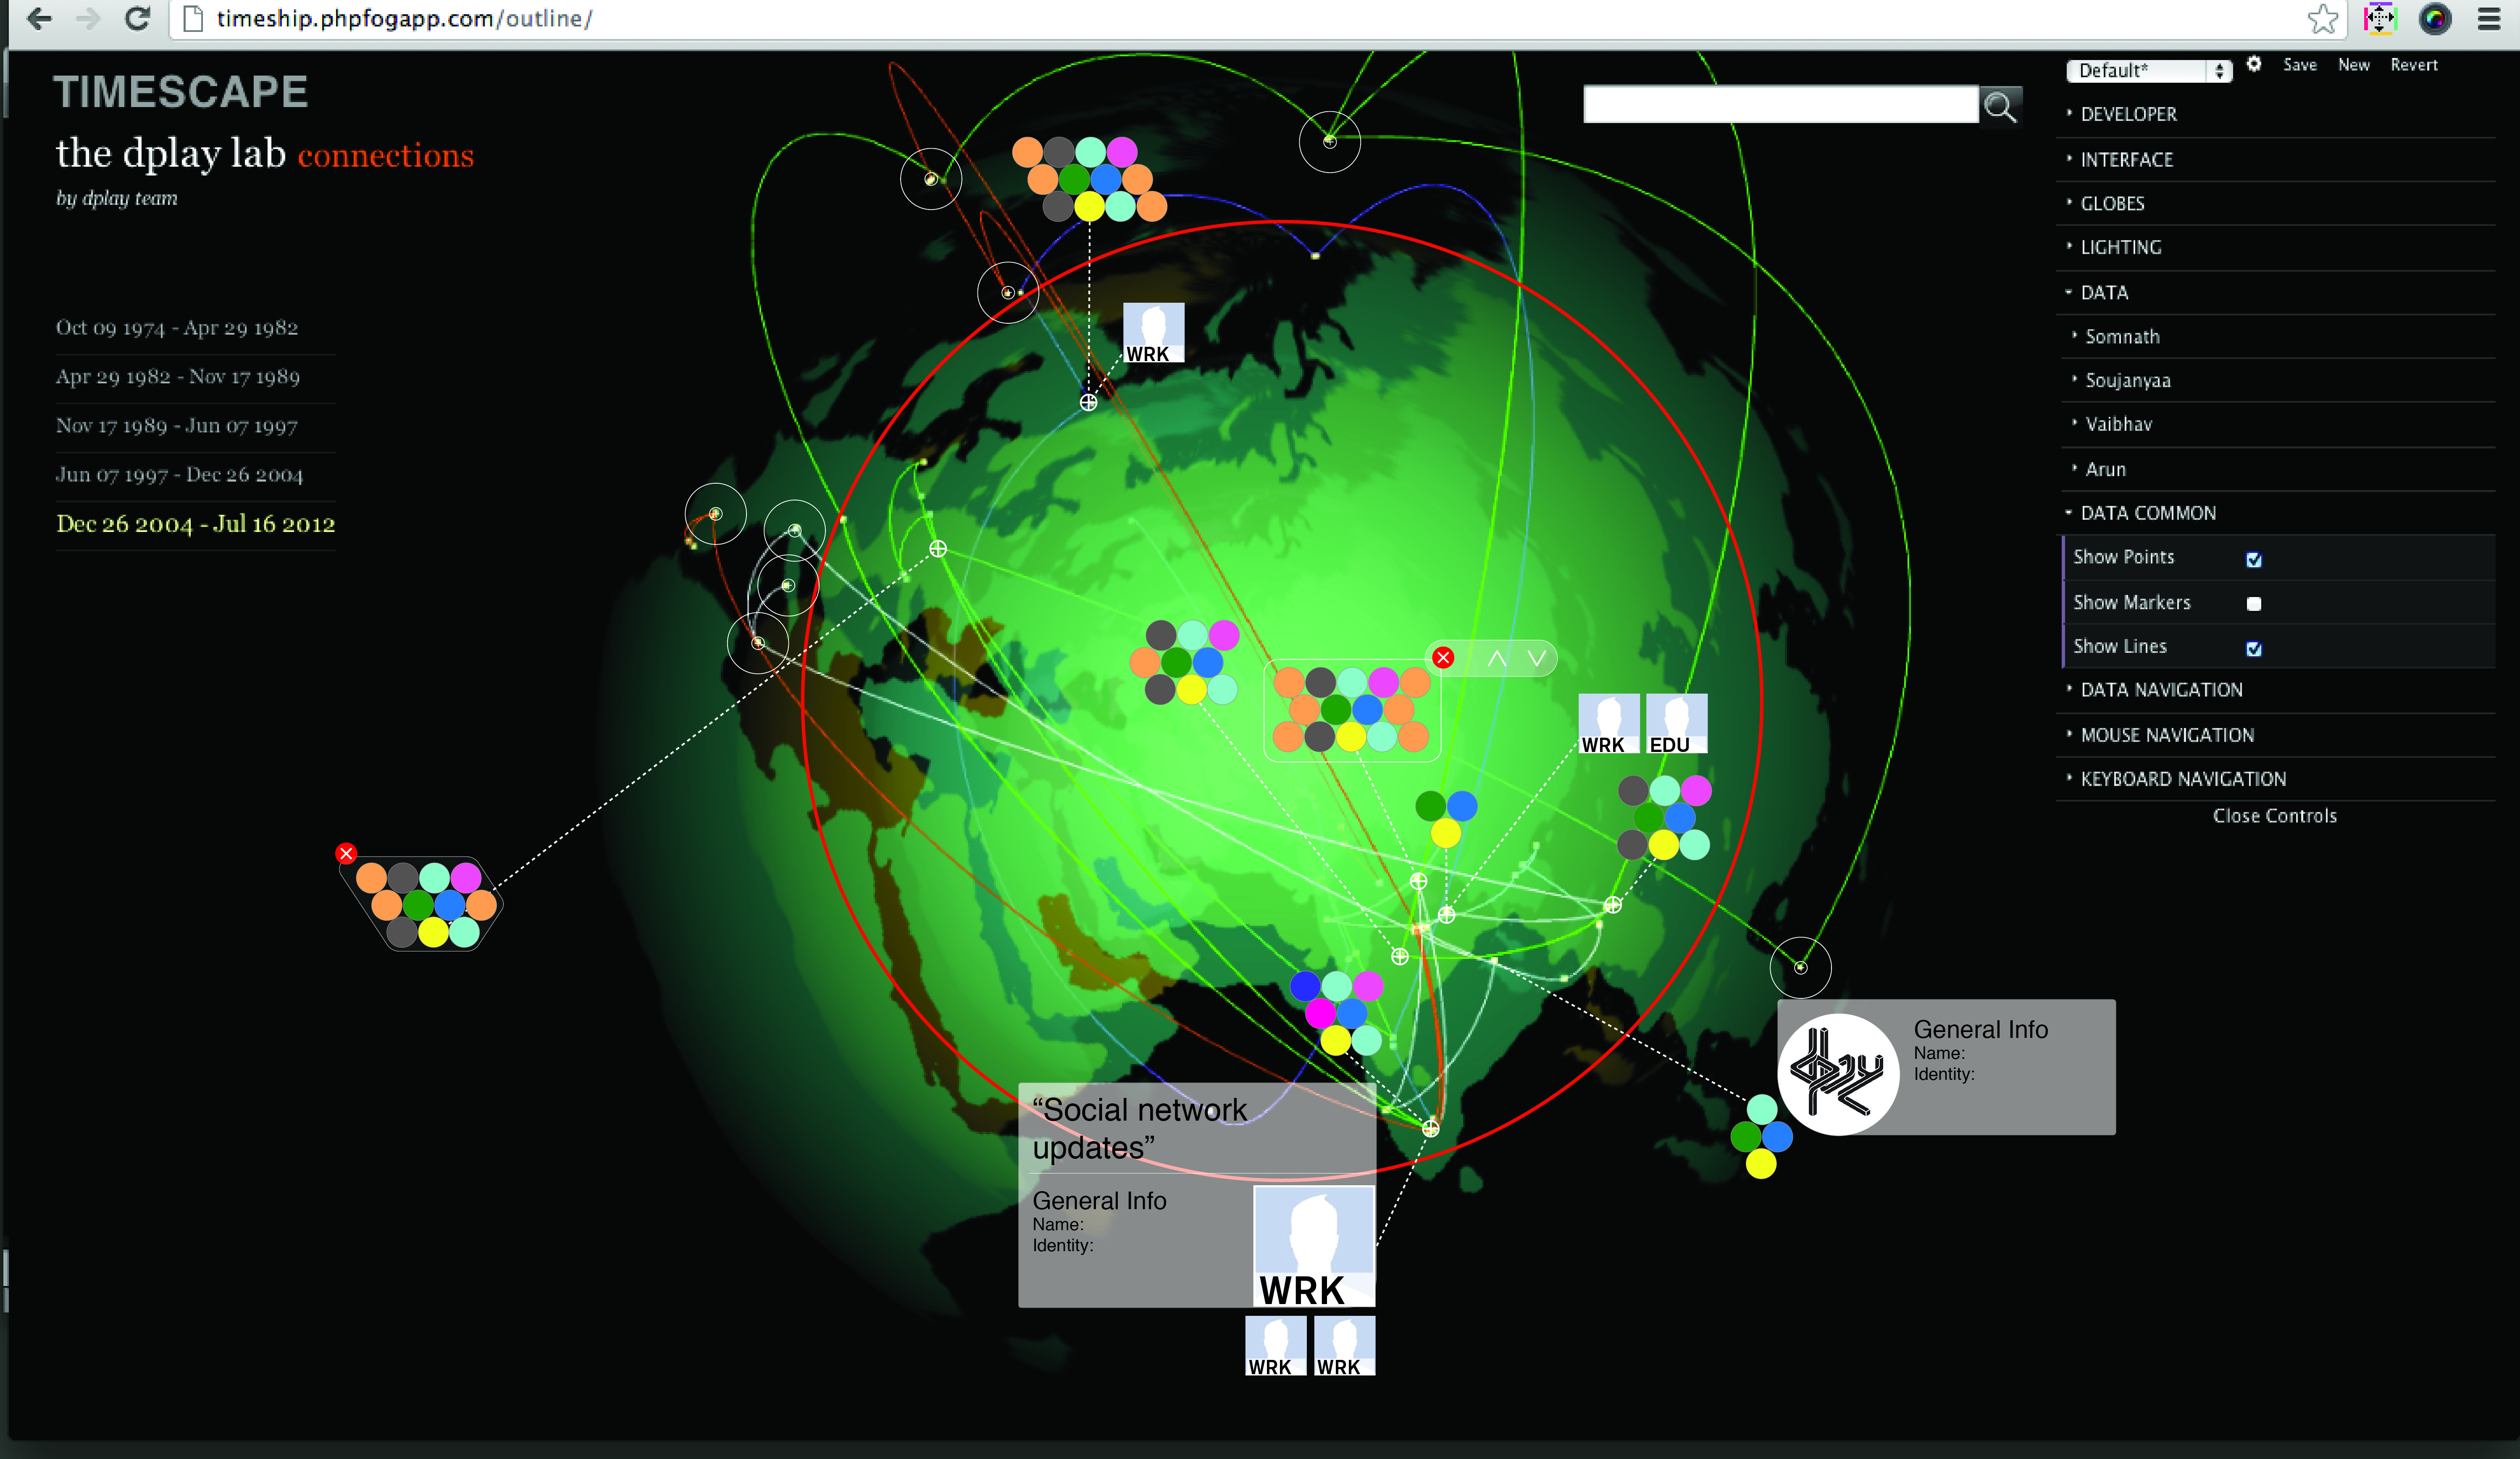2520x1459 pixels.
Task: Click the down arrow above selected cluster
Action: 1537,659
